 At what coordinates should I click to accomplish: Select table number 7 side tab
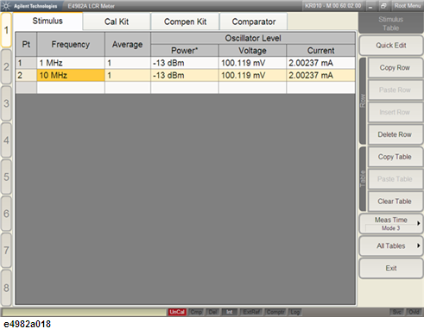[6, 251]
